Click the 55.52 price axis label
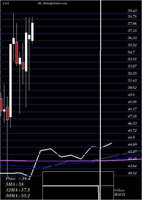Image resolution: width=142 pixels, height=200 pixels. 132,45
